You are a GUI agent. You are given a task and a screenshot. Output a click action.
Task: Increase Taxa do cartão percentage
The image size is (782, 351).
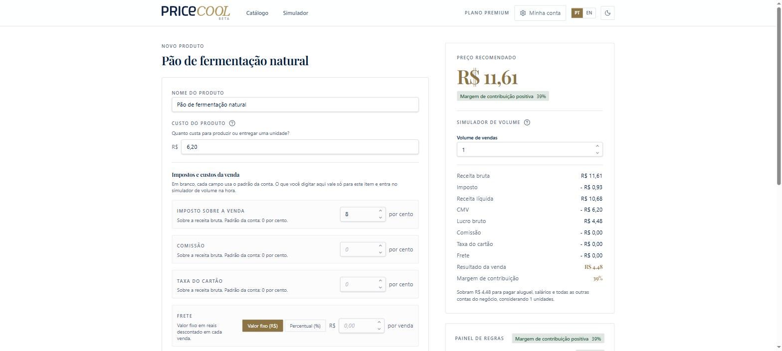pyautogui.click(x=380, y=281)
